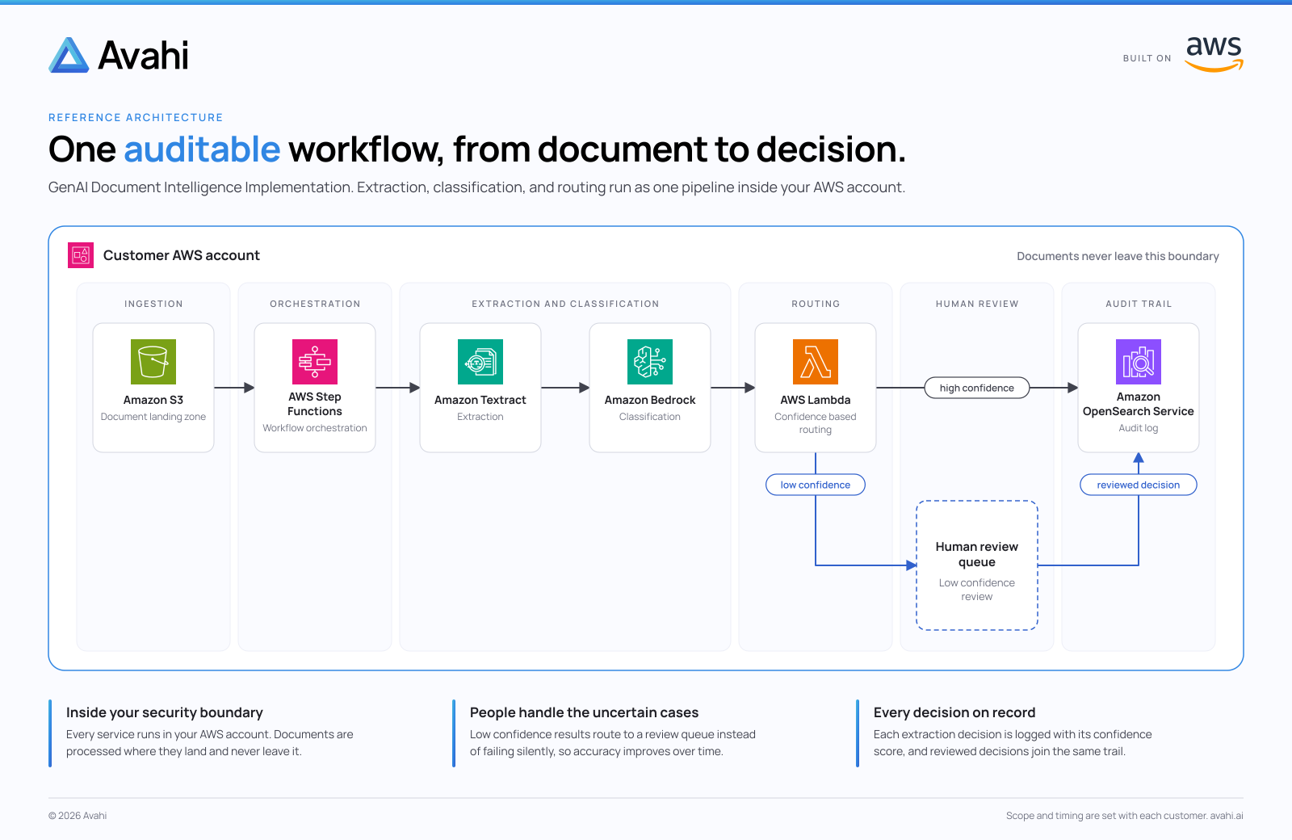Select the Amazon Bedrock icon
The width and height of the screenshot is (1292, 840).
click(650, 362)
